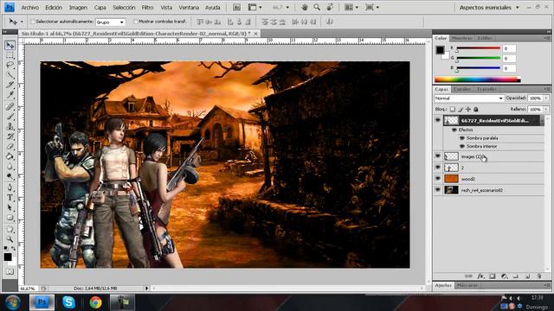Viewport: 554px width, 311px height.
Task: Launch Bridge from application bar
Action: point(236,7)
